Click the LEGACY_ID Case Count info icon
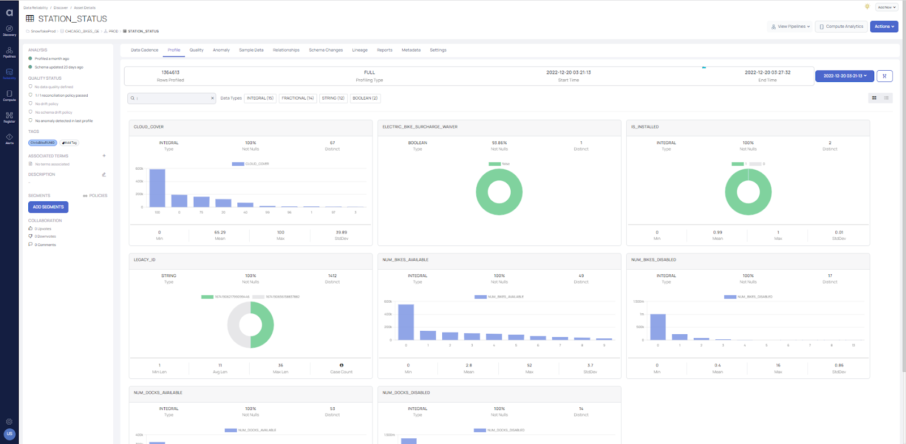Screen dimensions: 906x444 [341, 365]
